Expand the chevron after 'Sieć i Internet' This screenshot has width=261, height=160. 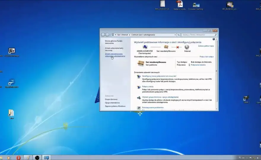click(130, 35)
